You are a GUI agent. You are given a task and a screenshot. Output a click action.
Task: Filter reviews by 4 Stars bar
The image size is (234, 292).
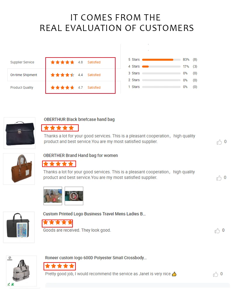pyautogui.click(x=161, y=67)
